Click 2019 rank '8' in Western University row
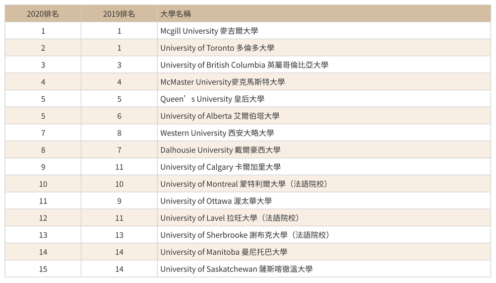 click(x=119, y=133)
